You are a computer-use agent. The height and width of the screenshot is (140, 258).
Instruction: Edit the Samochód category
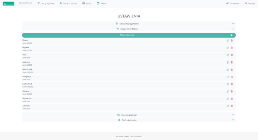click(228, 84)
